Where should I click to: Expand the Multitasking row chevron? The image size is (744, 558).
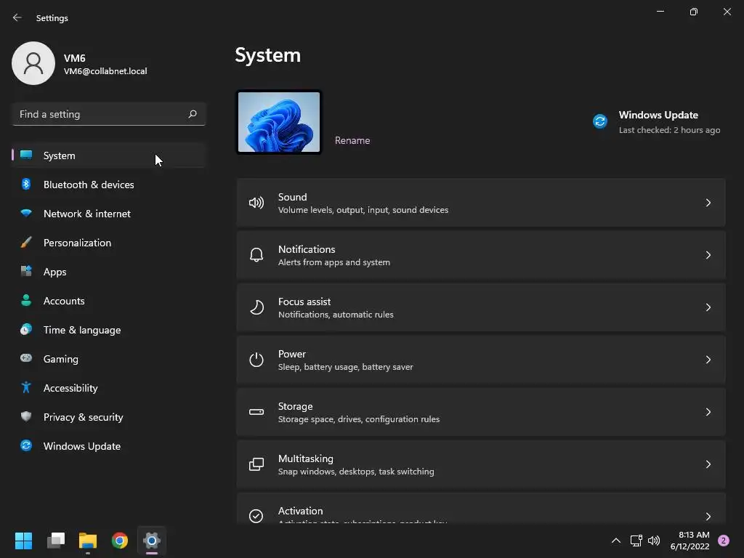(708, 464)
